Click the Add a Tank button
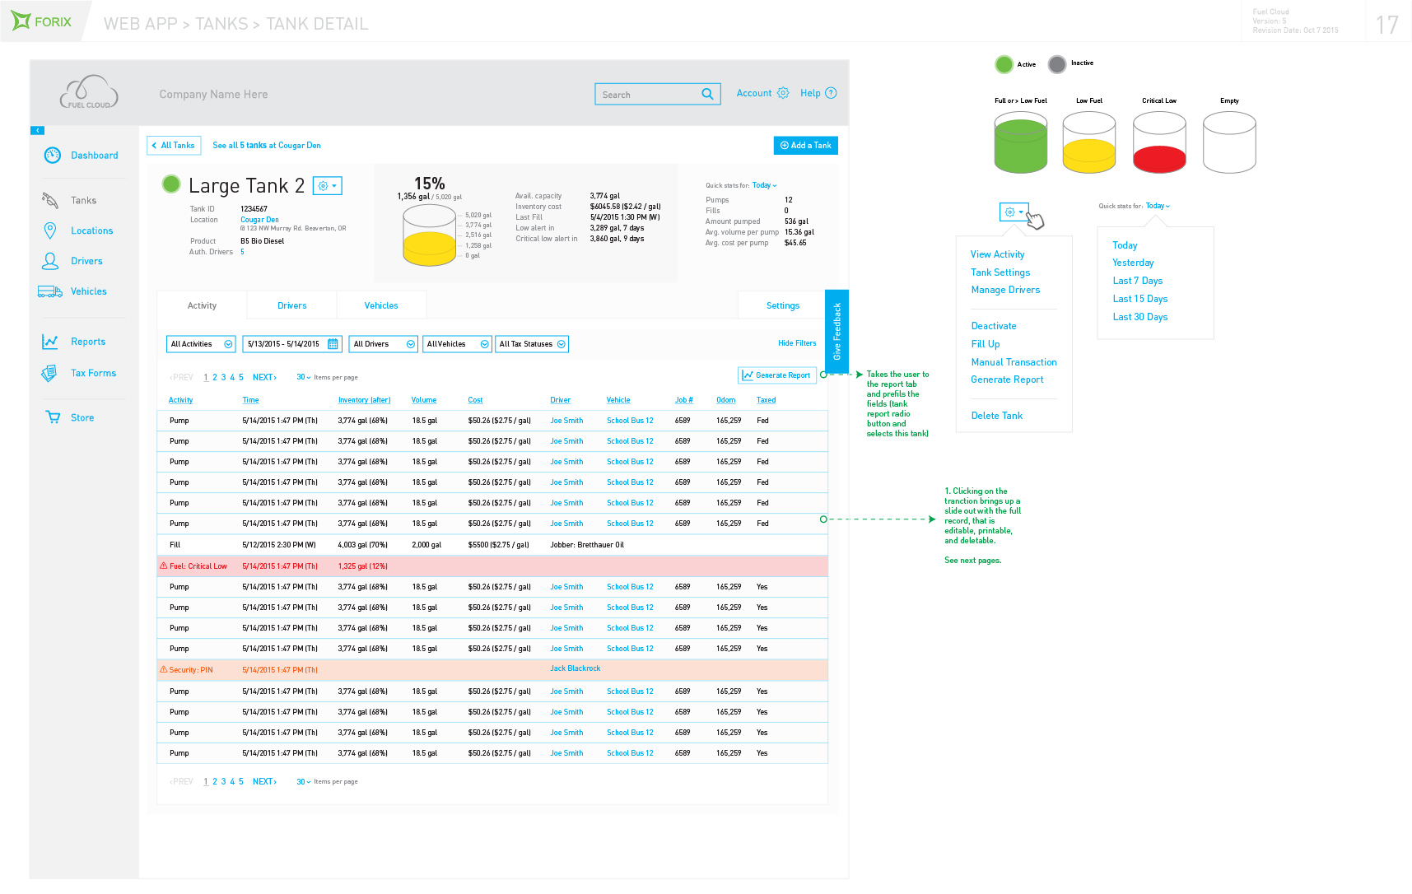This screenshot has height=894, width=1412. (x=805, y=146)
